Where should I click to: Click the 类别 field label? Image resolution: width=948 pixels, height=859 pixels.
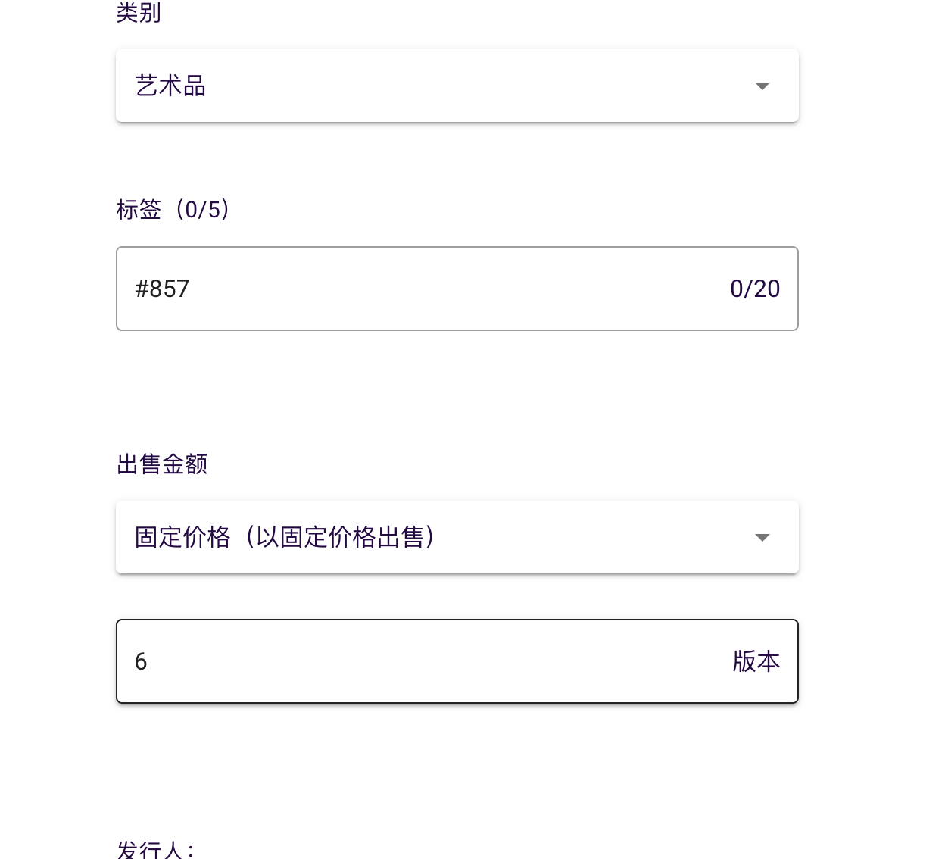pos(139,13)
